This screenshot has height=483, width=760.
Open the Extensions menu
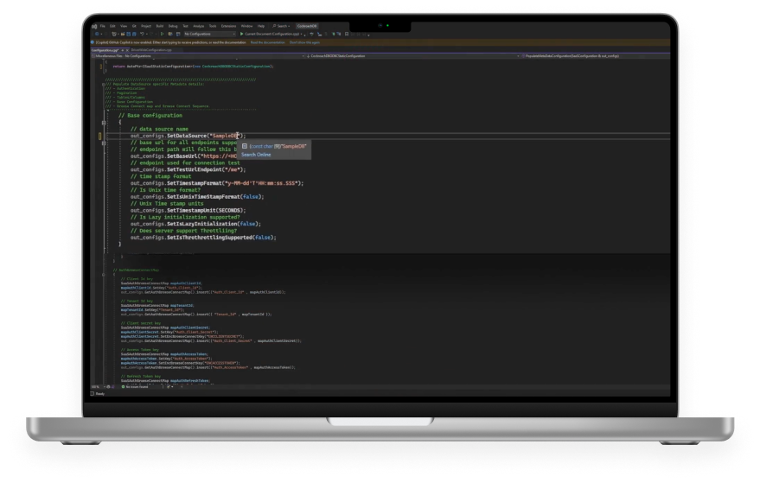228,26
